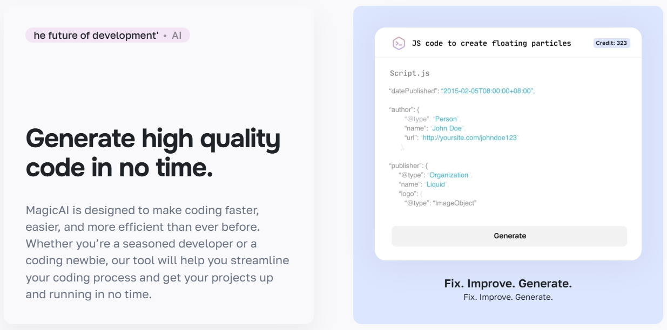Click the MagicAI description paragraph
The height and width of the screenshot is (330, 667).
(158, 252)
